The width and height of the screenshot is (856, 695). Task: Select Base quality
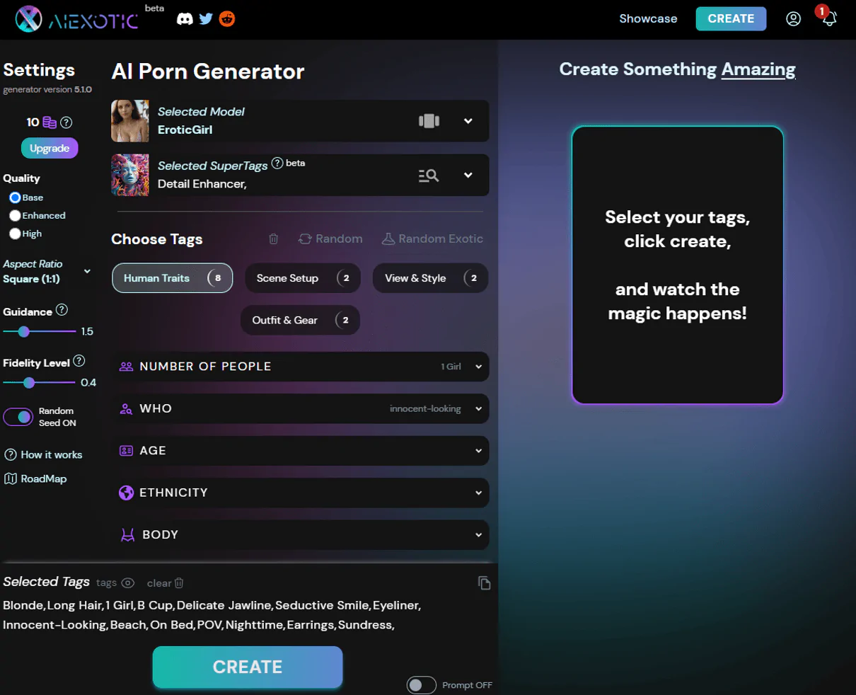(15, 197)
